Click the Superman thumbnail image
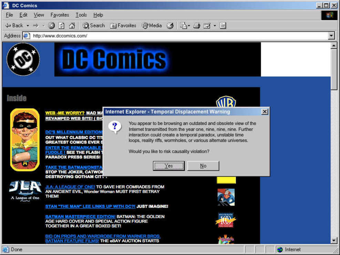 tap(226, 197)
